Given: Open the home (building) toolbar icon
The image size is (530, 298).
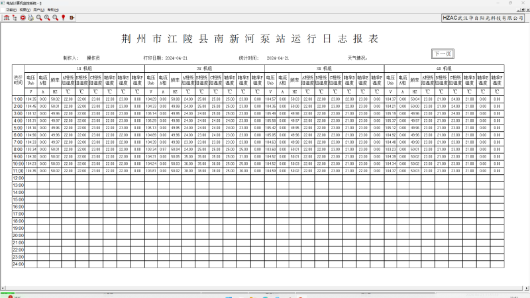Looking at the screenshot, I should point(7,18).
